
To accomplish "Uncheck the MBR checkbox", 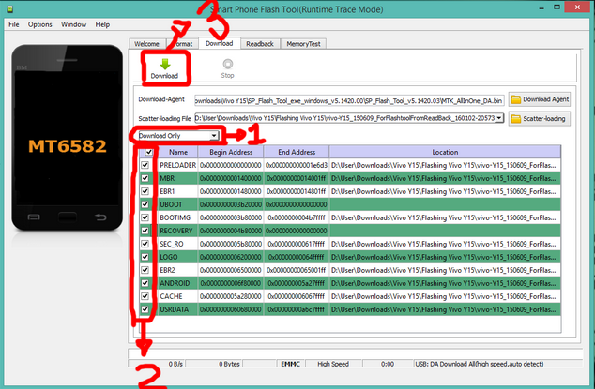I will click(x=145, y=178).
